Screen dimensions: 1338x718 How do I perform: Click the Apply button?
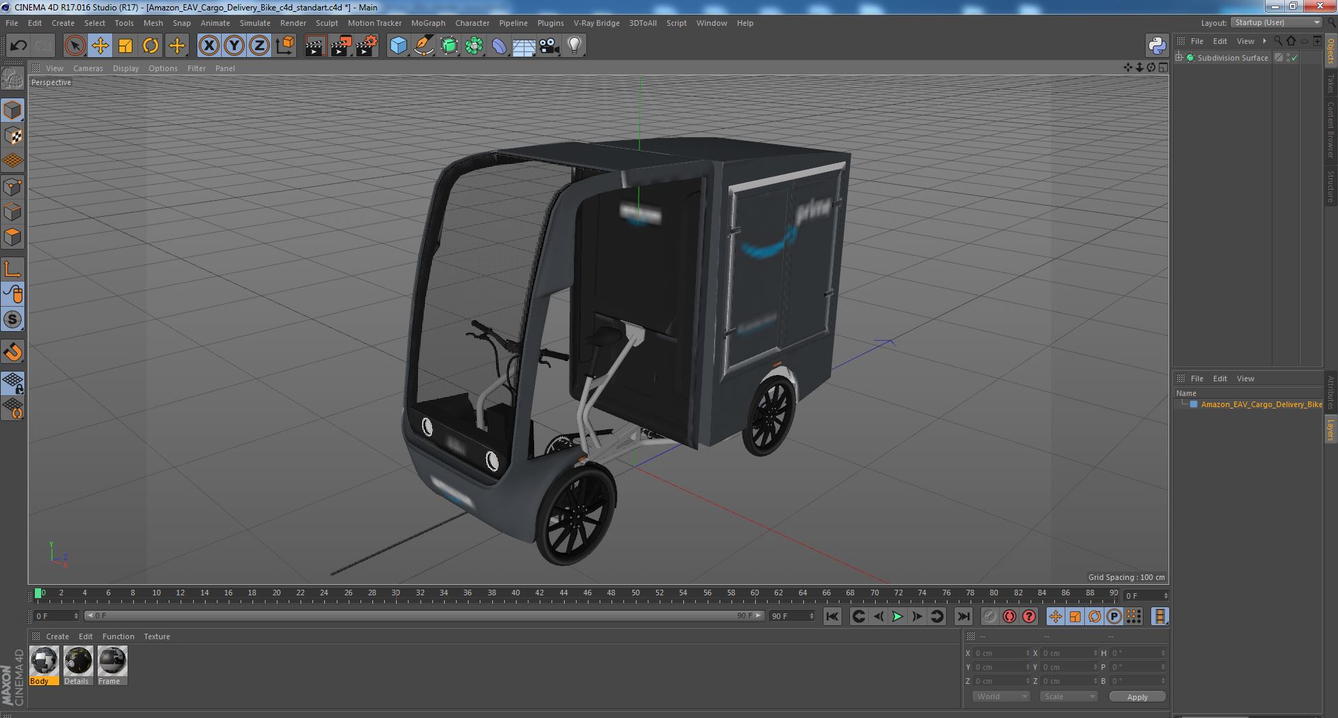(x=1137, y=697)
